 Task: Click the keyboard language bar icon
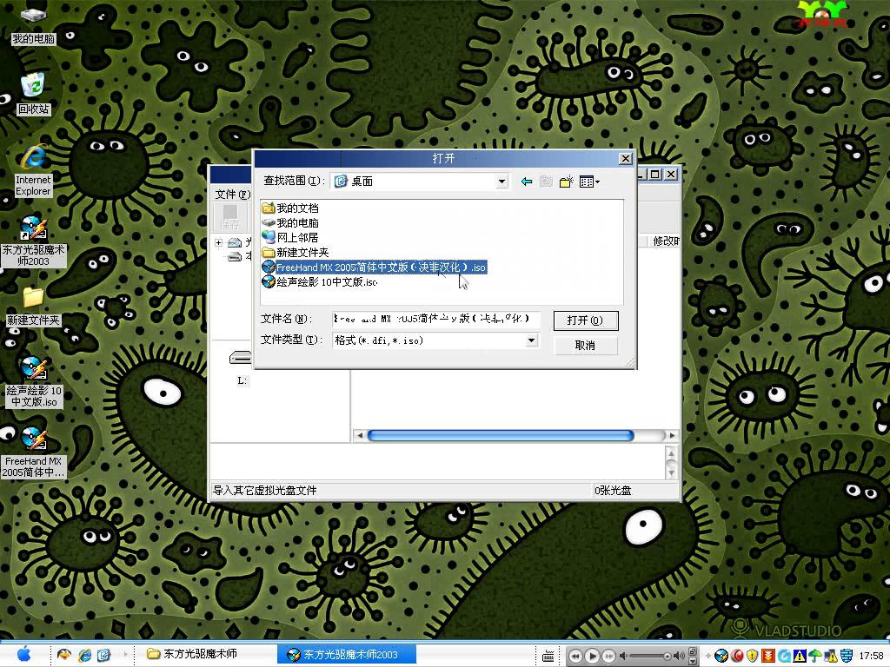click(x=548, y=657)
